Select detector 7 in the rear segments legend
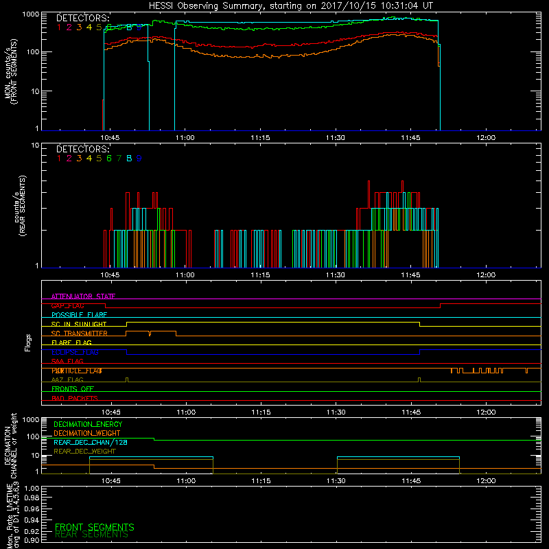The width and height of the screenshot is (549, 549). coord(119,159)
